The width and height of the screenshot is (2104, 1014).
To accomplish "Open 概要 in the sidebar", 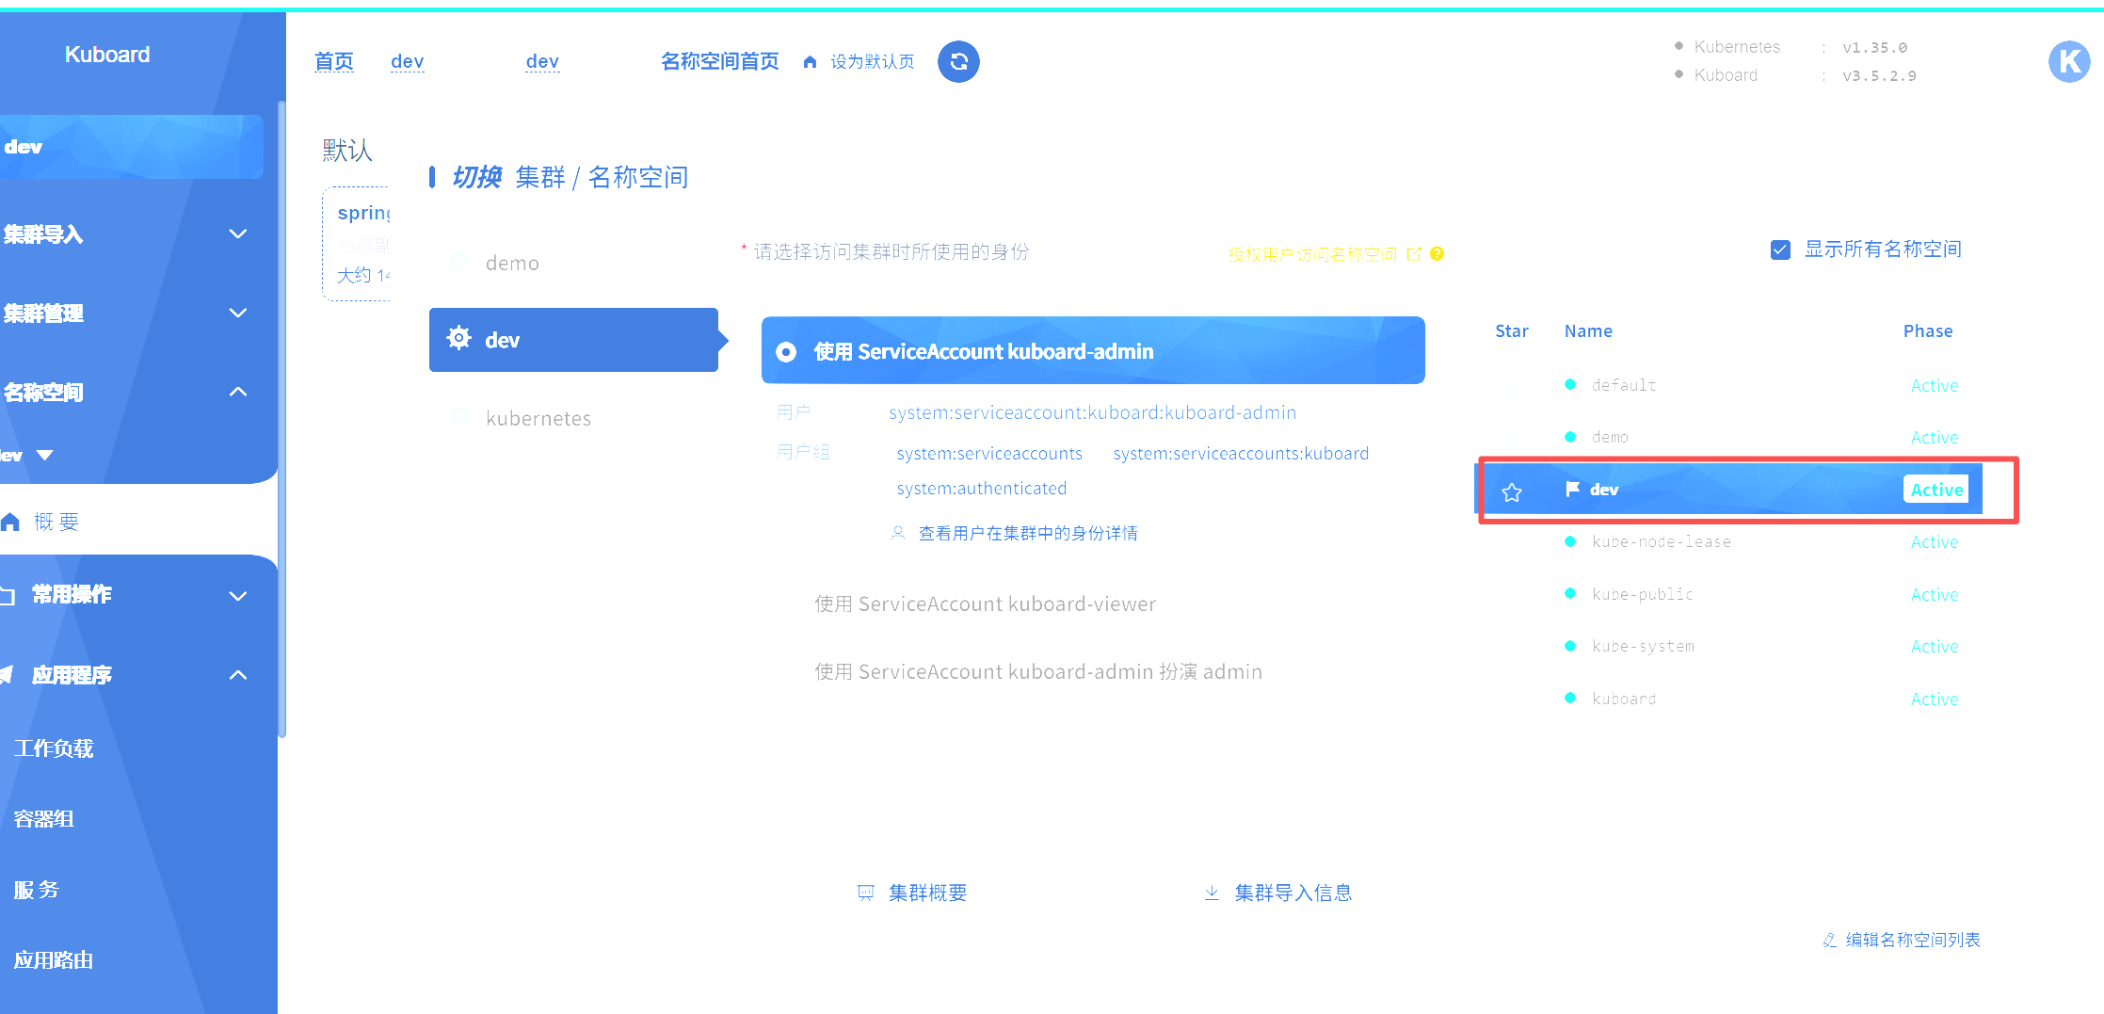I will 56,522.
